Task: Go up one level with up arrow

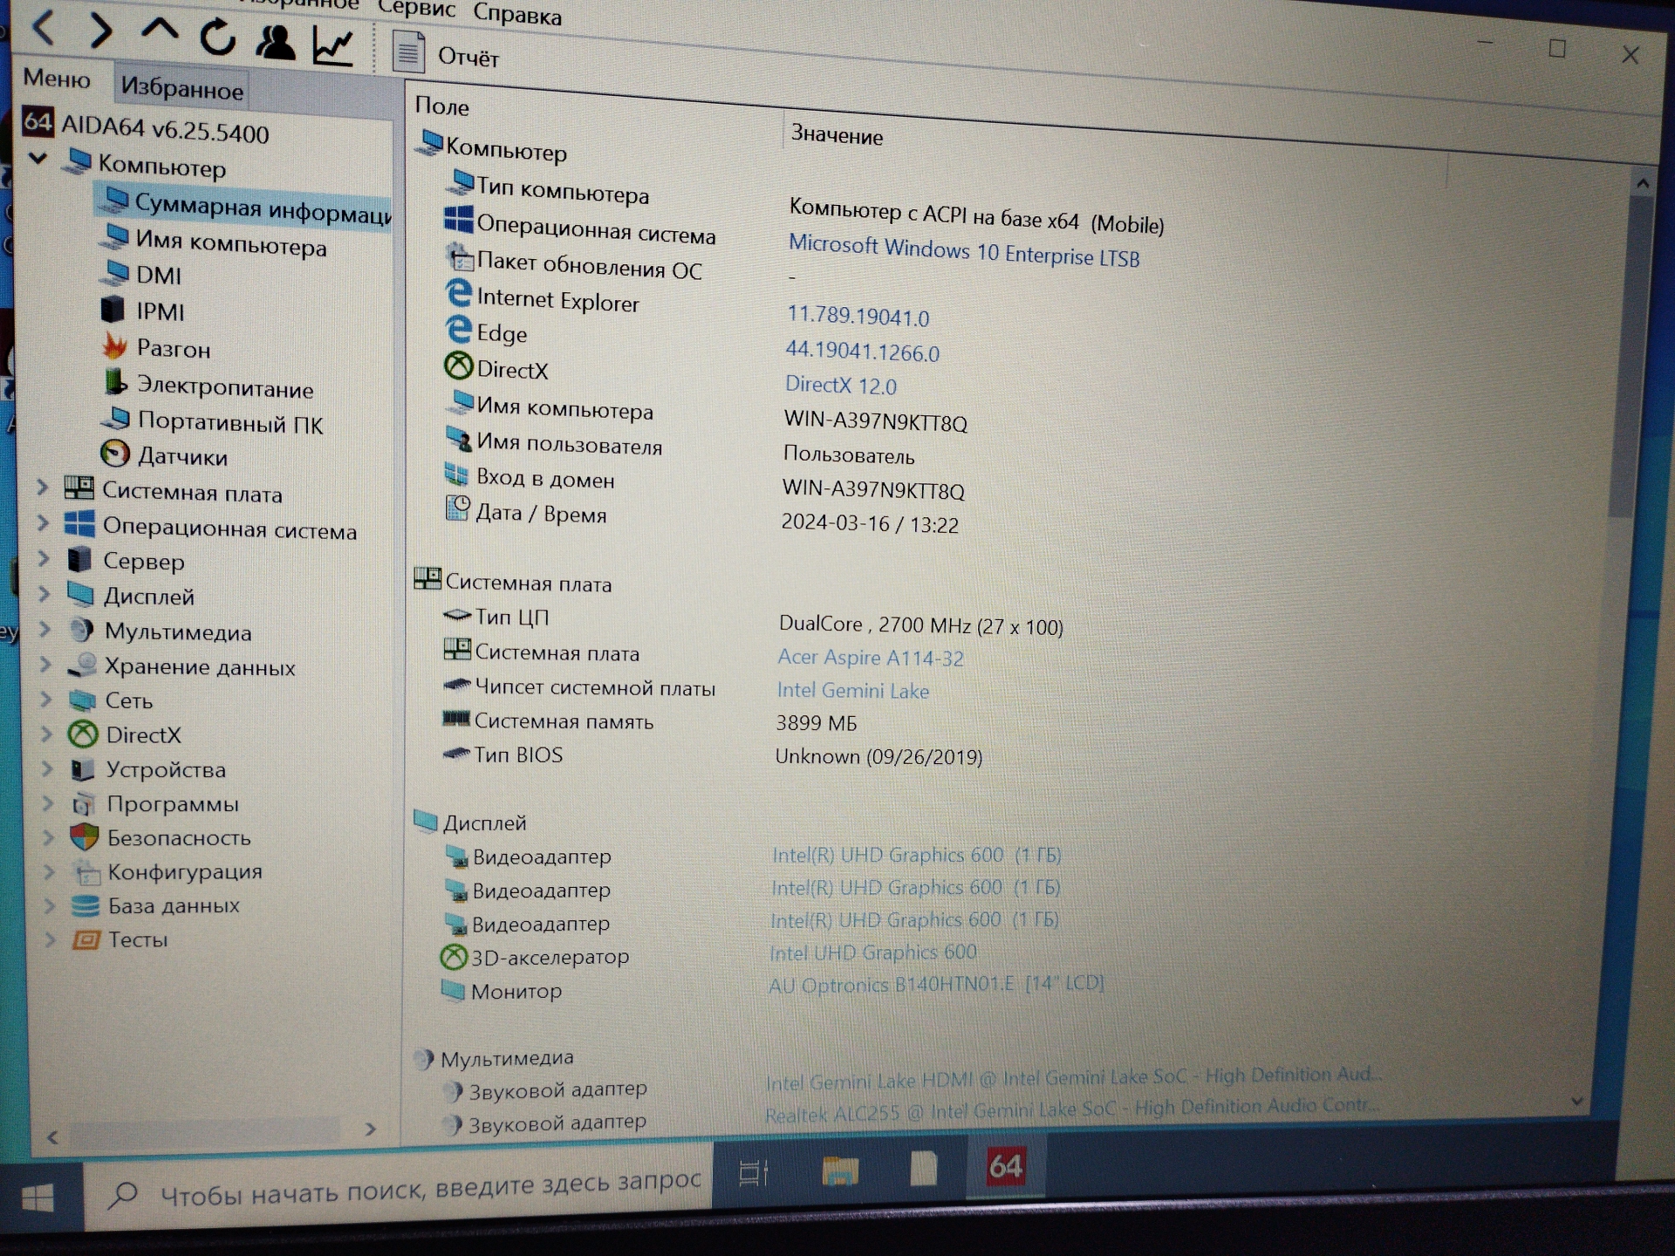Action: tap(160, 31)
